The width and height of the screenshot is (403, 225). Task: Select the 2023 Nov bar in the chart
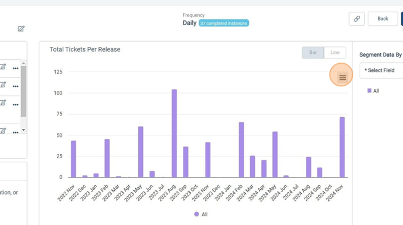click(x=208, y=160)
